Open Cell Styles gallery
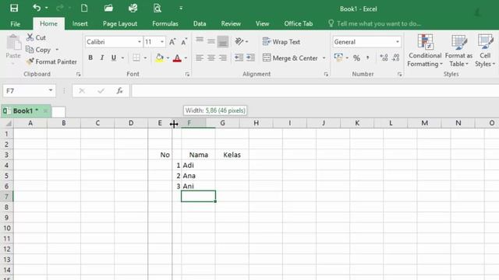The width and height of the screenshot is (499, 280). pyautogui.click(x=485, y=51)
